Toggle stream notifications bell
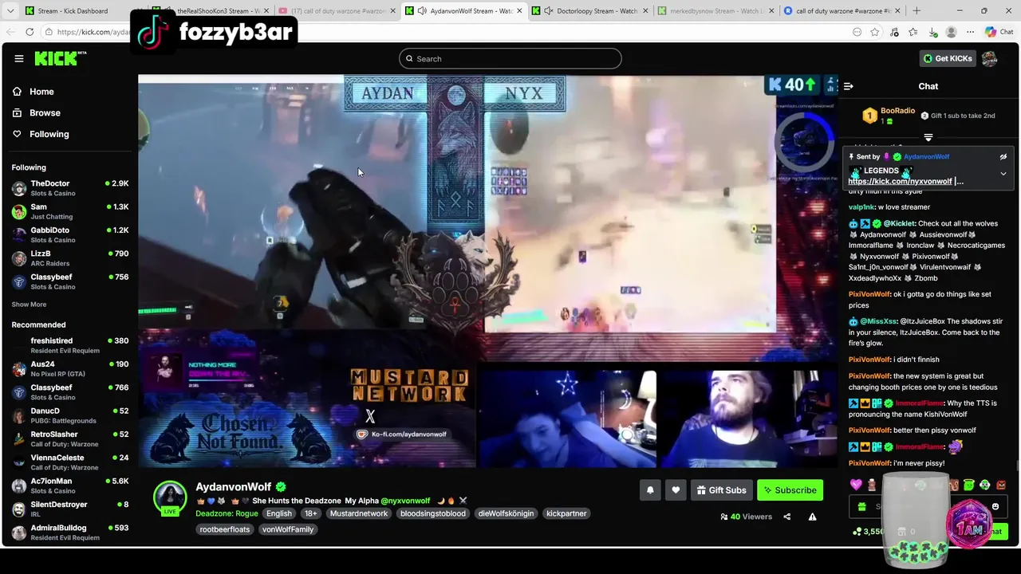Viewport: 1021px width, 574px height. (x=650, y=490)
